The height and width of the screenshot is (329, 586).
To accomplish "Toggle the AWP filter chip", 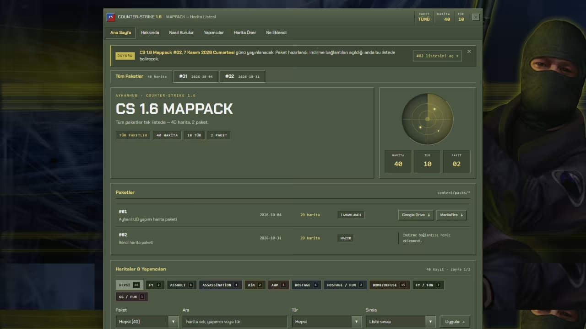I will click(x=278, y=285).
